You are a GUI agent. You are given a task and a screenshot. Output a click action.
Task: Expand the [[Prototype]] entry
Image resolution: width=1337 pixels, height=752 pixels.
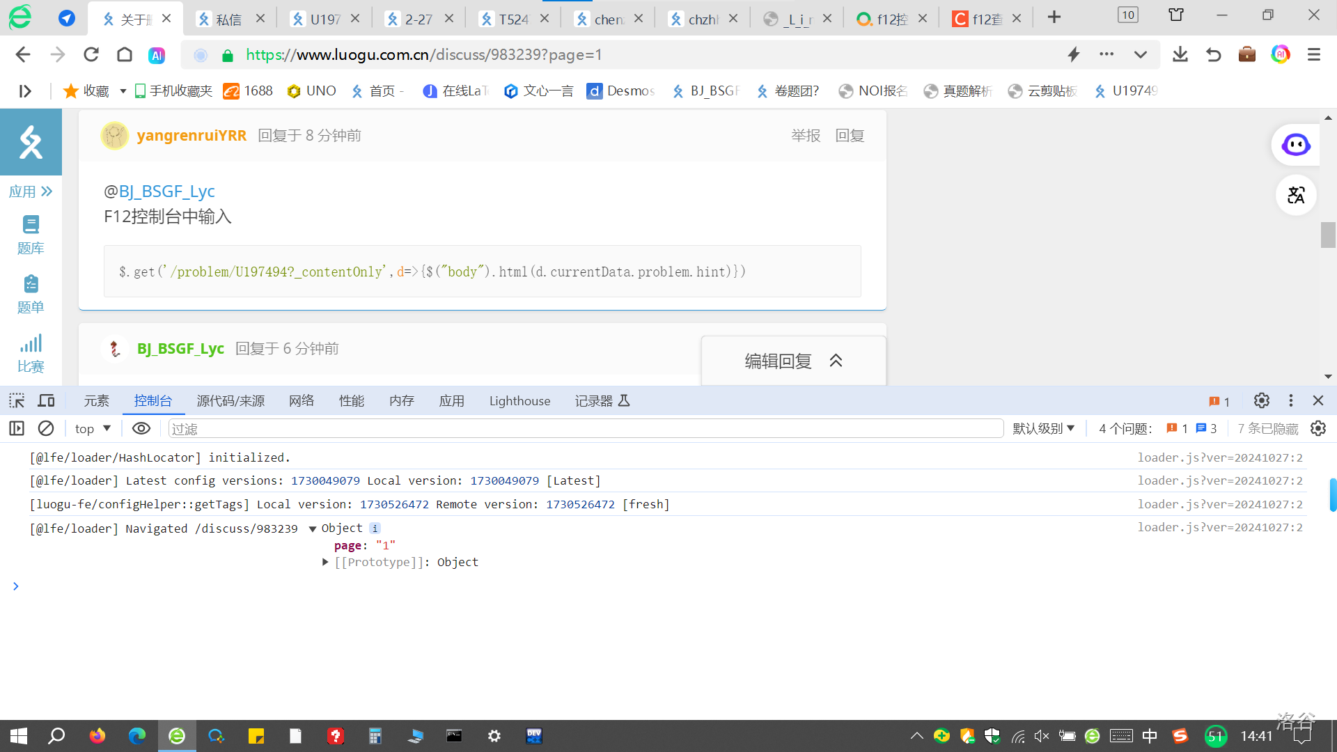coord(325,562)
